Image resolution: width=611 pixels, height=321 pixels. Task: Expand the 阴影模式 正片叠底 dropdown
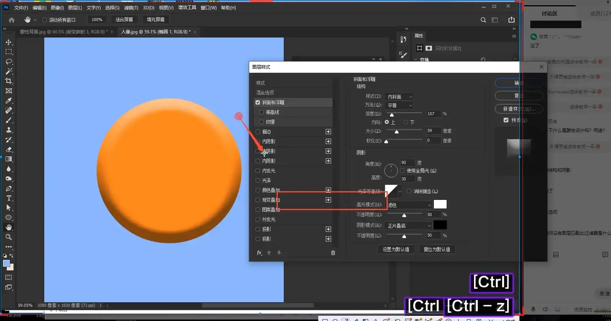point(408,226)
